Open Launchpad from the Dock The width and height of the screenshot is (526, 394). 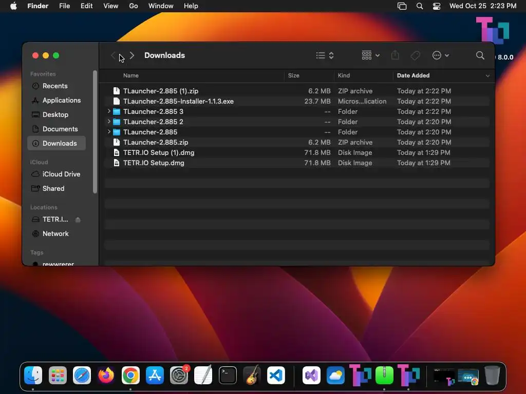coord(58,375)
